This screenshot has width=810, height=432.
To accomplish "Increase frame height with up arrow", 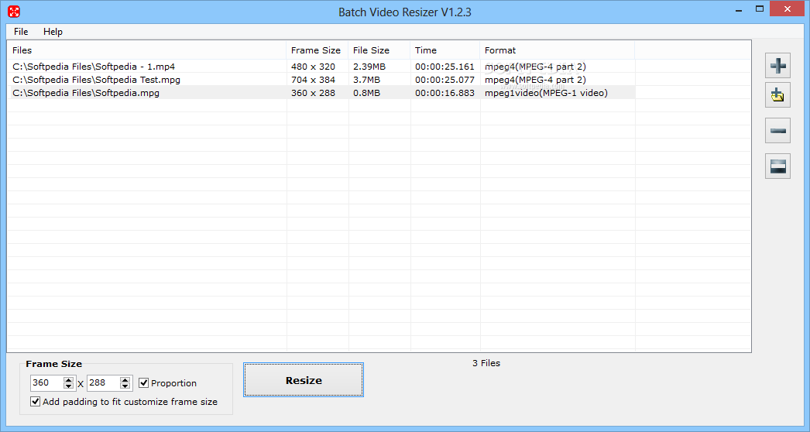I will (x=125, y=380).
